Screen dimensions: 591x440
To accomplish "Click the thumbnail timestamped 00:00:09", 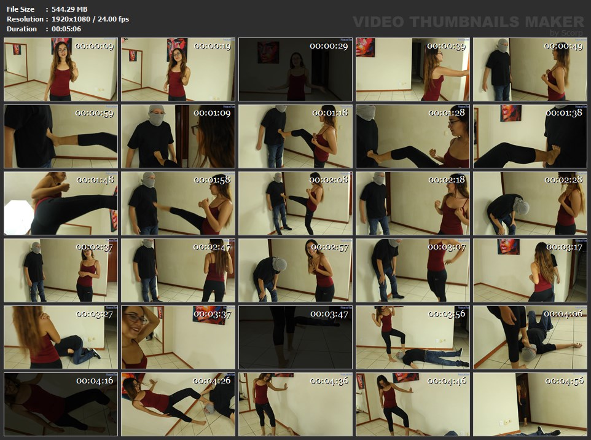I will click(x=61, y=69).
